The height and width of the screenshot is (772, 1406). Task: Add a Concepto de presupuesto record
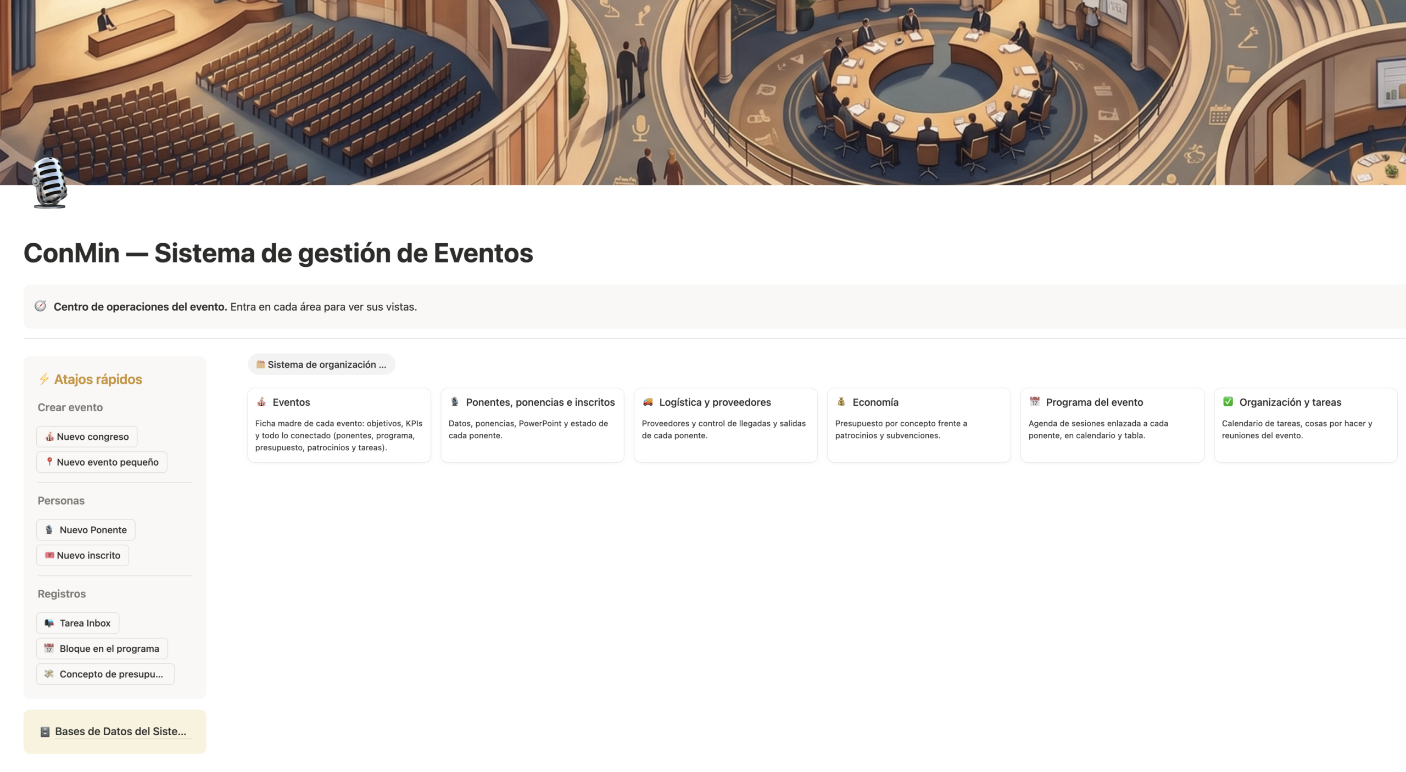(x=105, y=674)
